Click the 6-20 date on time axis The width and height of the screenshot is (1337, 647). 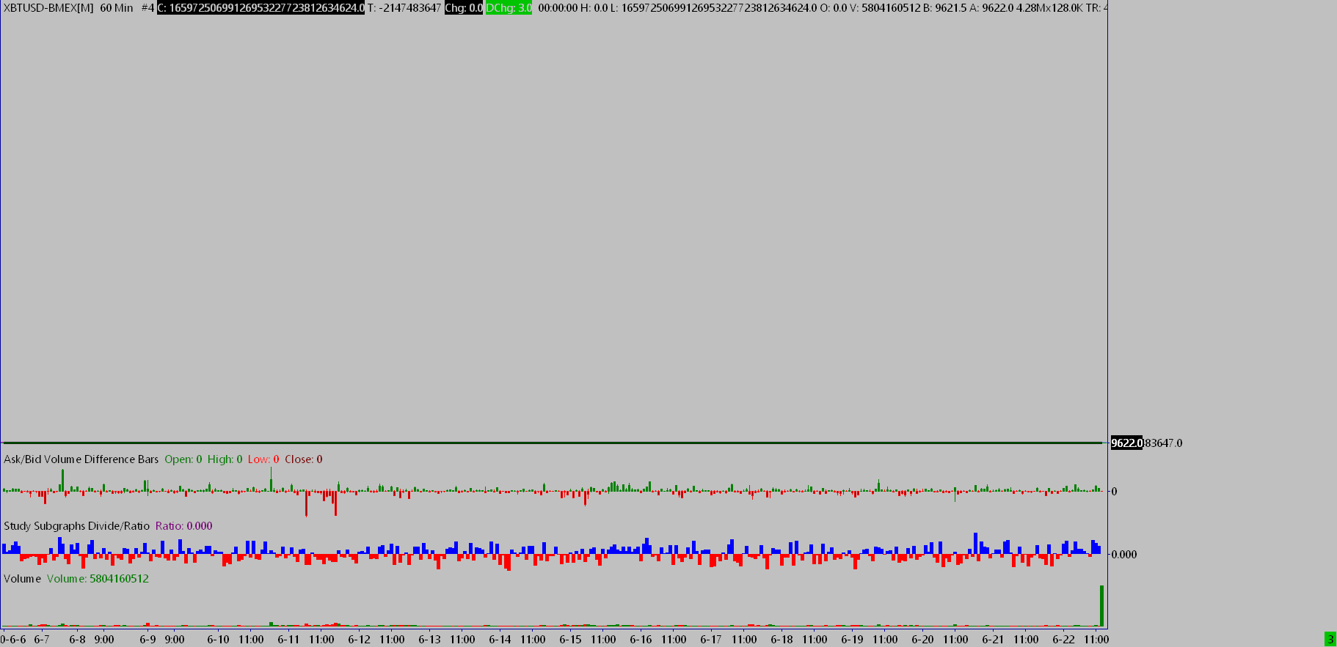pyautogui.click(x=922, y=639)
